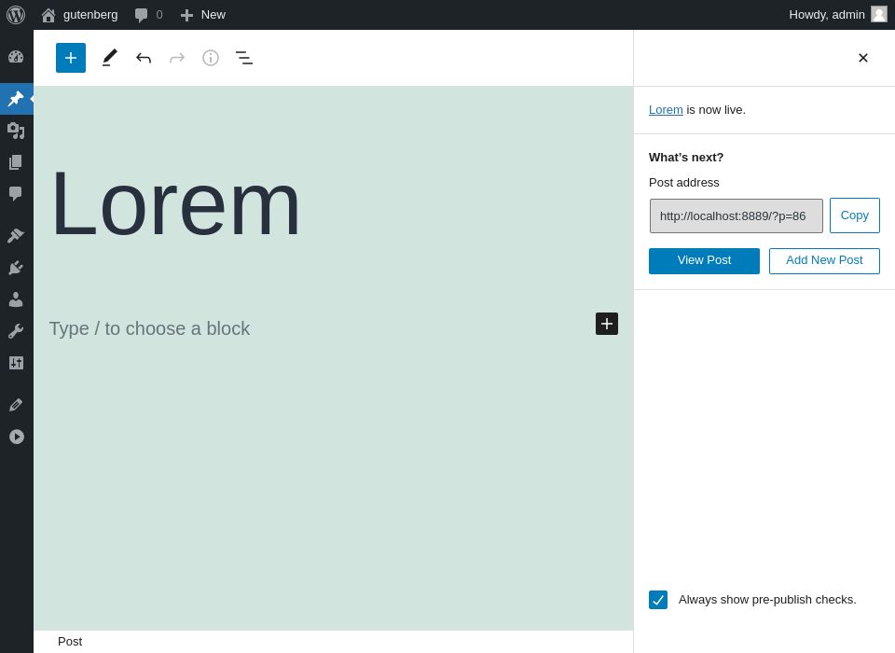This screenshot has width=895, height=653.
Task: Click Add New Post button
Action: click(x=824, y=260)
